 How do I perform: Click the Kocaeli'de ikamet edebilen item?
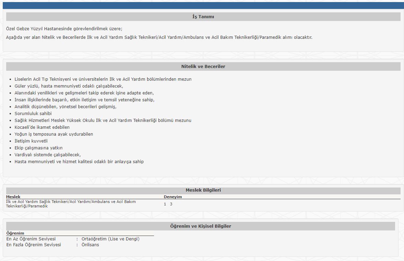point(42,127)
